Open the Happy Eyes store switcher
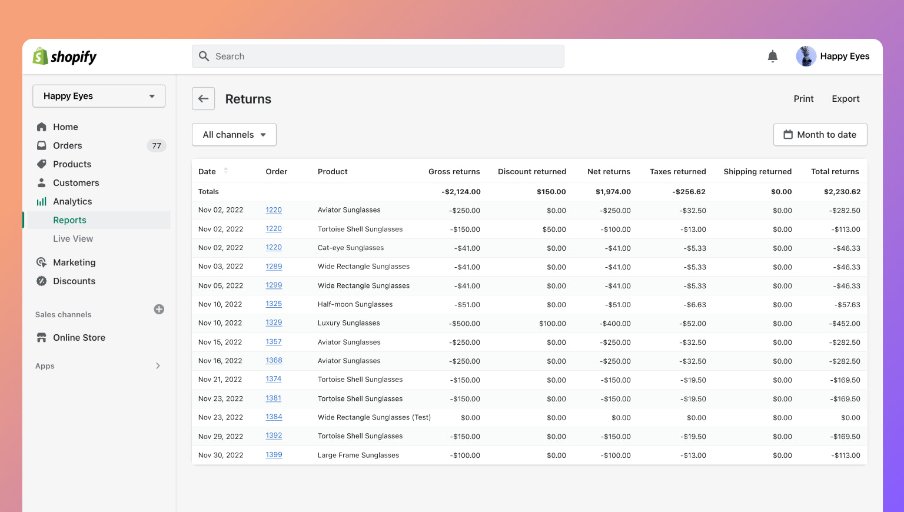Screen dimensions: 904x512 pos(98,95)
